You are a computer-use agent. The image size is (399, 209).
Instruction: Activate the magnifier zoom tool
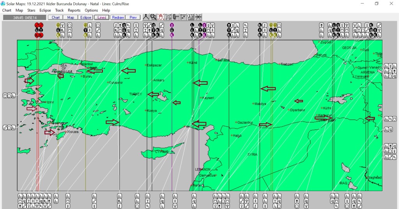pos(154,17)
